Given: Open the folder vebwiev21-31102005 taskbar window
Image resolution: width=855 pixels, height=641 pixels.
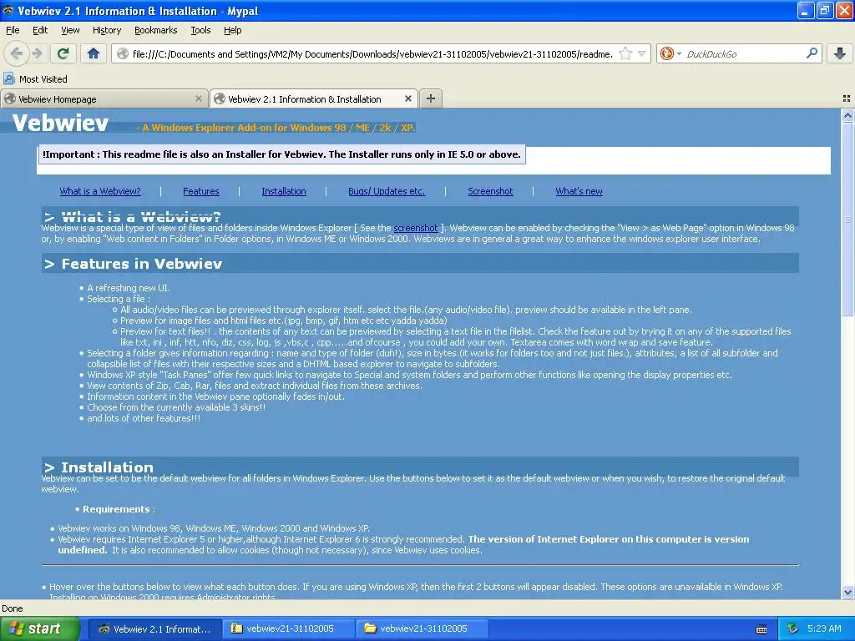Looking at the screenshot, I should click(x=422, y=629).
